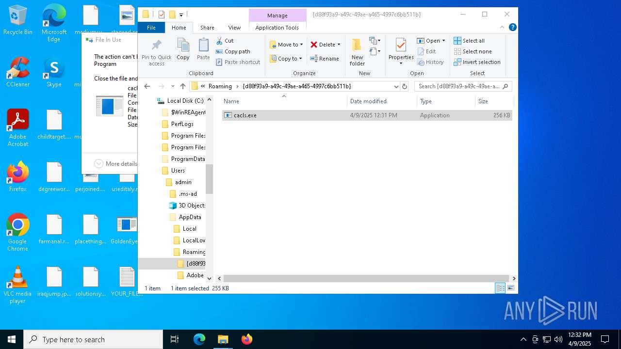The height and width of the screenshot is (349, 621).
Task: Go back with the left arrow
Action: click(147, 86)
